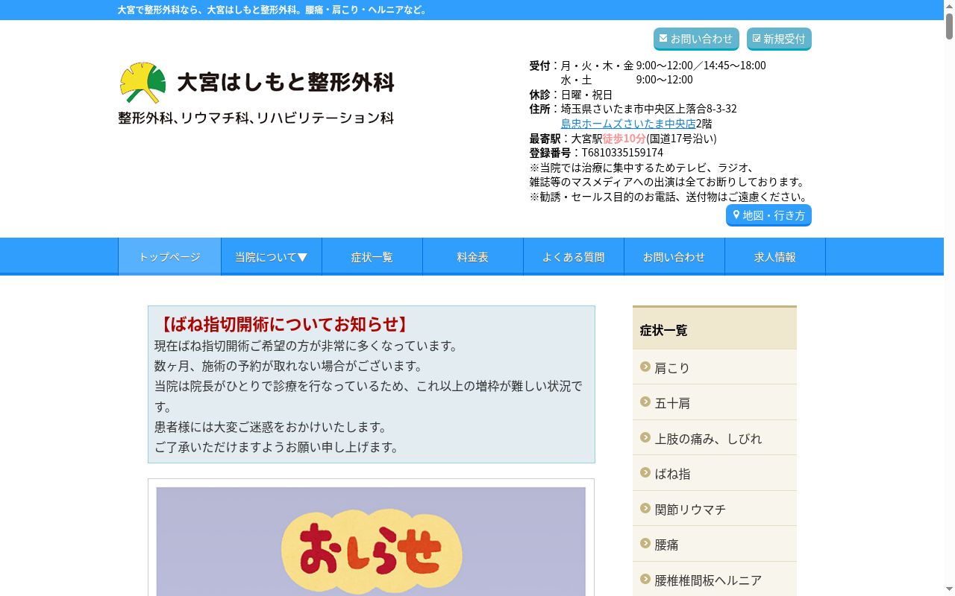Click the map pin icon on 地図・行き方

[736, 215]
